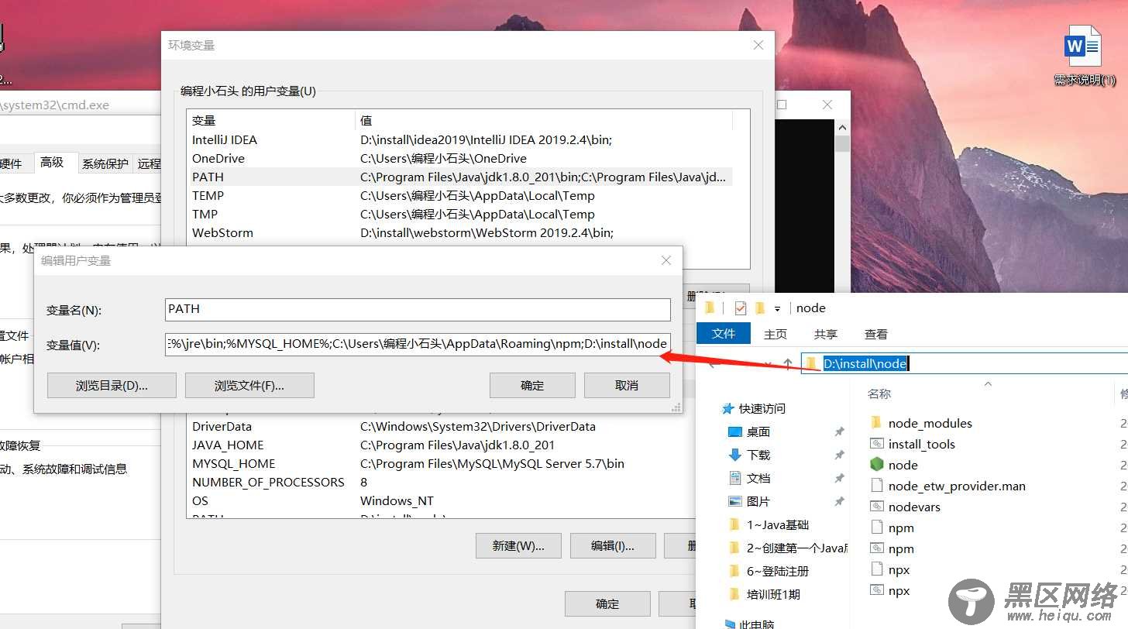Screen dimensions: 1128x629
Task: Switch to the 高级 tab in system properties
Action: 53,162
